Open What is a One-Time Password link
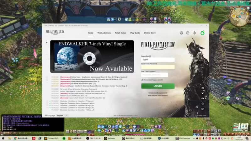The width and height of the screenshot is (251, 141). [x=158, y=95]
